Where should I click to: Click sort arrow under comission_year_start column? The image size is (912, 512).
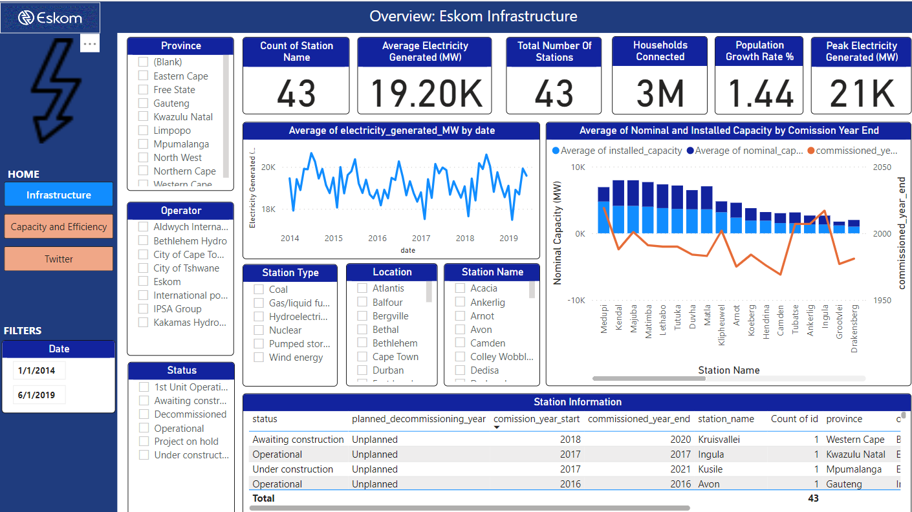tap(497, 427)
